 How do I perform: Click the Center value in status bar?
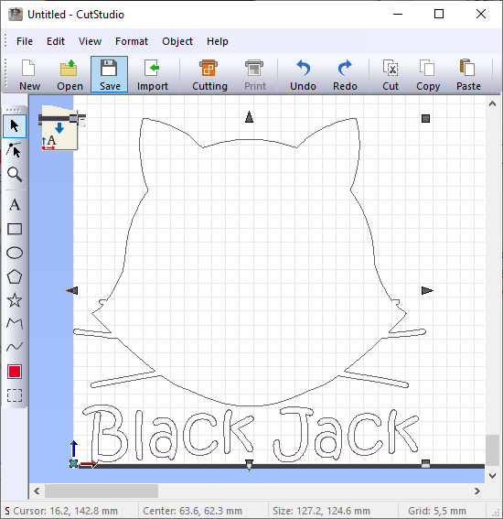pyautogui.click(x=192, y=511)
